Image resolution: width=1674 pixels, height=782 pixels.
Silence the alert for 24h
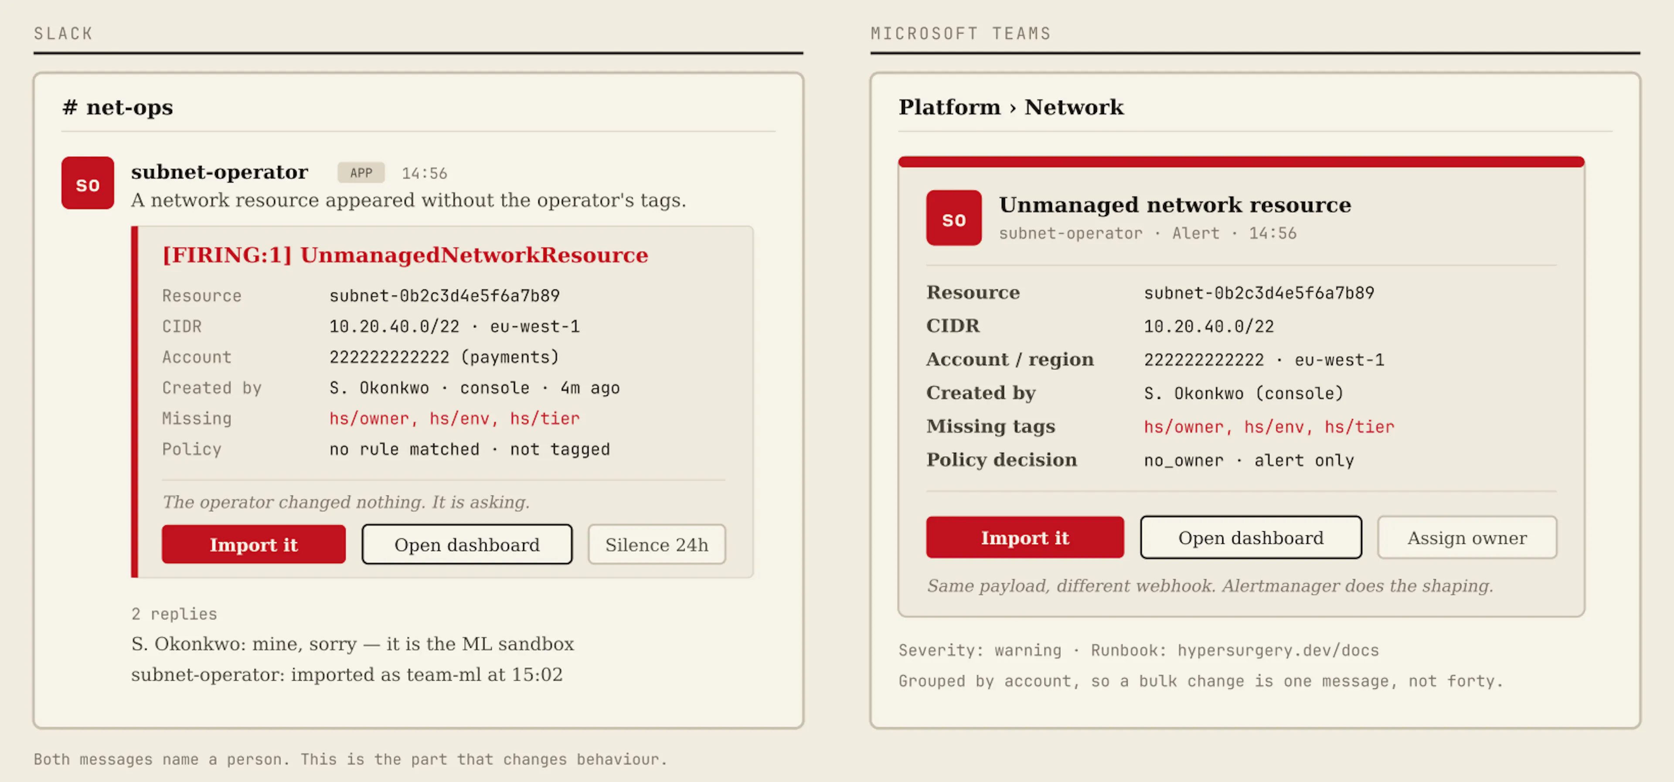(657, 544)
